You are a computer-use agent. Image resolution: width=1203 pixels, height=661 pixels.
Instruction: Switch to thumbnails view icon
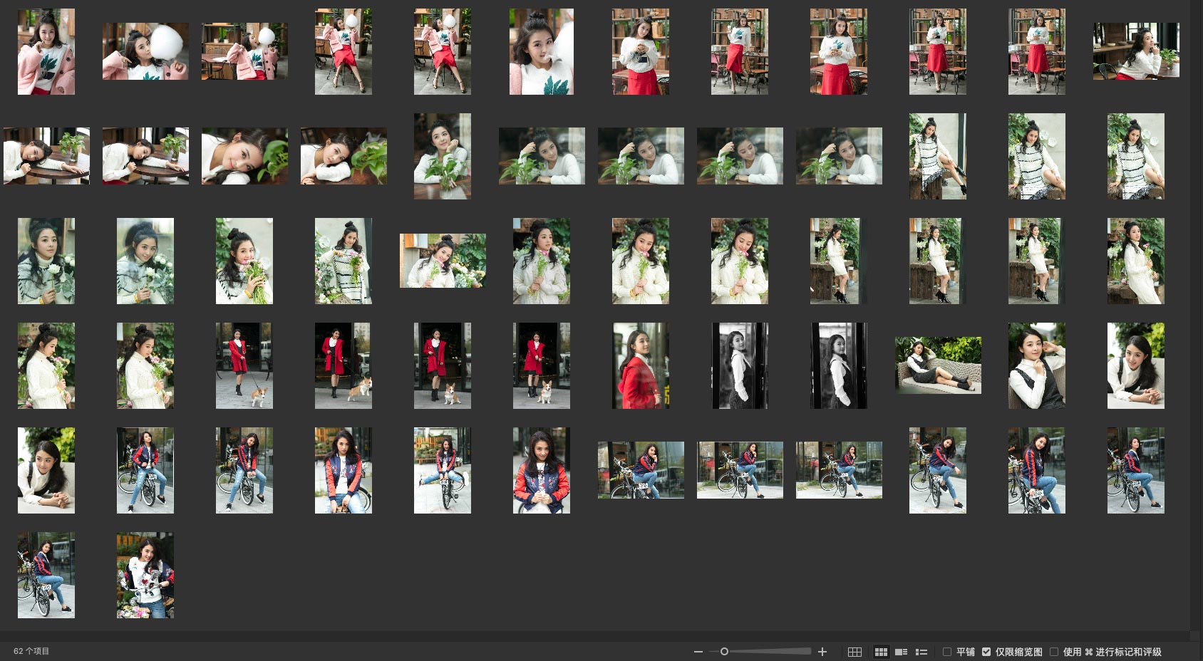pos(881,652)
